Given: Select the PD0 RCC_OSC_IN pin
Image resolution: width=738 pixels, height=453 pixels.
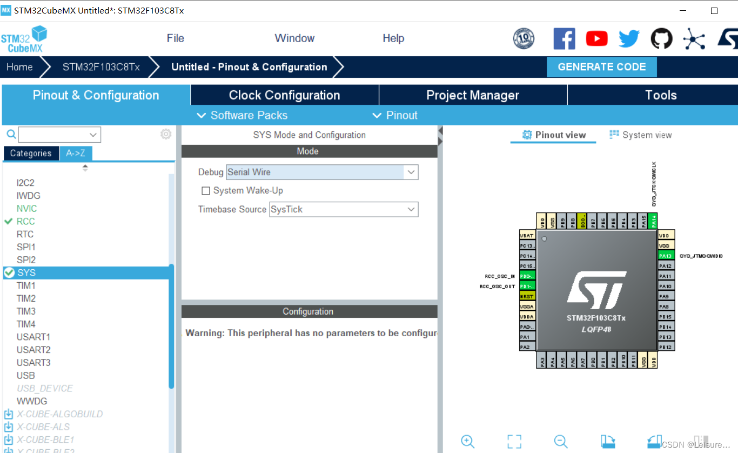Looking at the screenshot, I should click(527, 276).
